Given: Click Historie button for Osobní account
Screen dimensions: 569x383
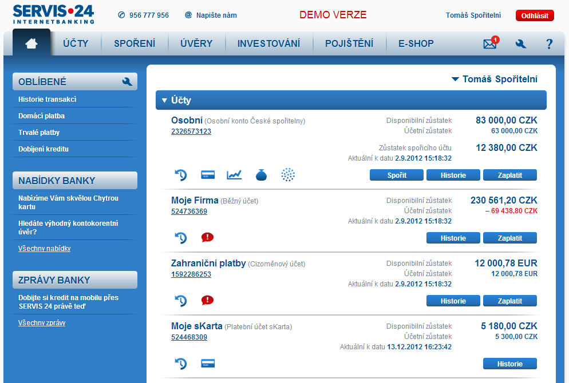Looking at the screenshot, I should [453, 175].
